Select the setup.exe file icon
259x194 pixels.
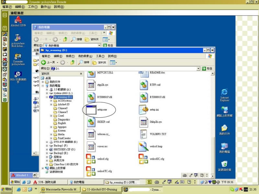pos(91,110)
